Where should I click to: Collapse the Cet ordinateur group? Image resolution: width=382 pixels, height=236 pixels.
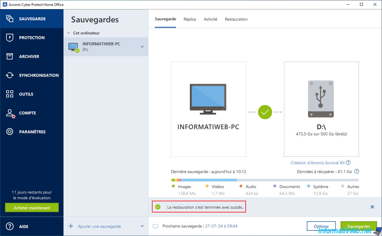[x=68, y=33]
